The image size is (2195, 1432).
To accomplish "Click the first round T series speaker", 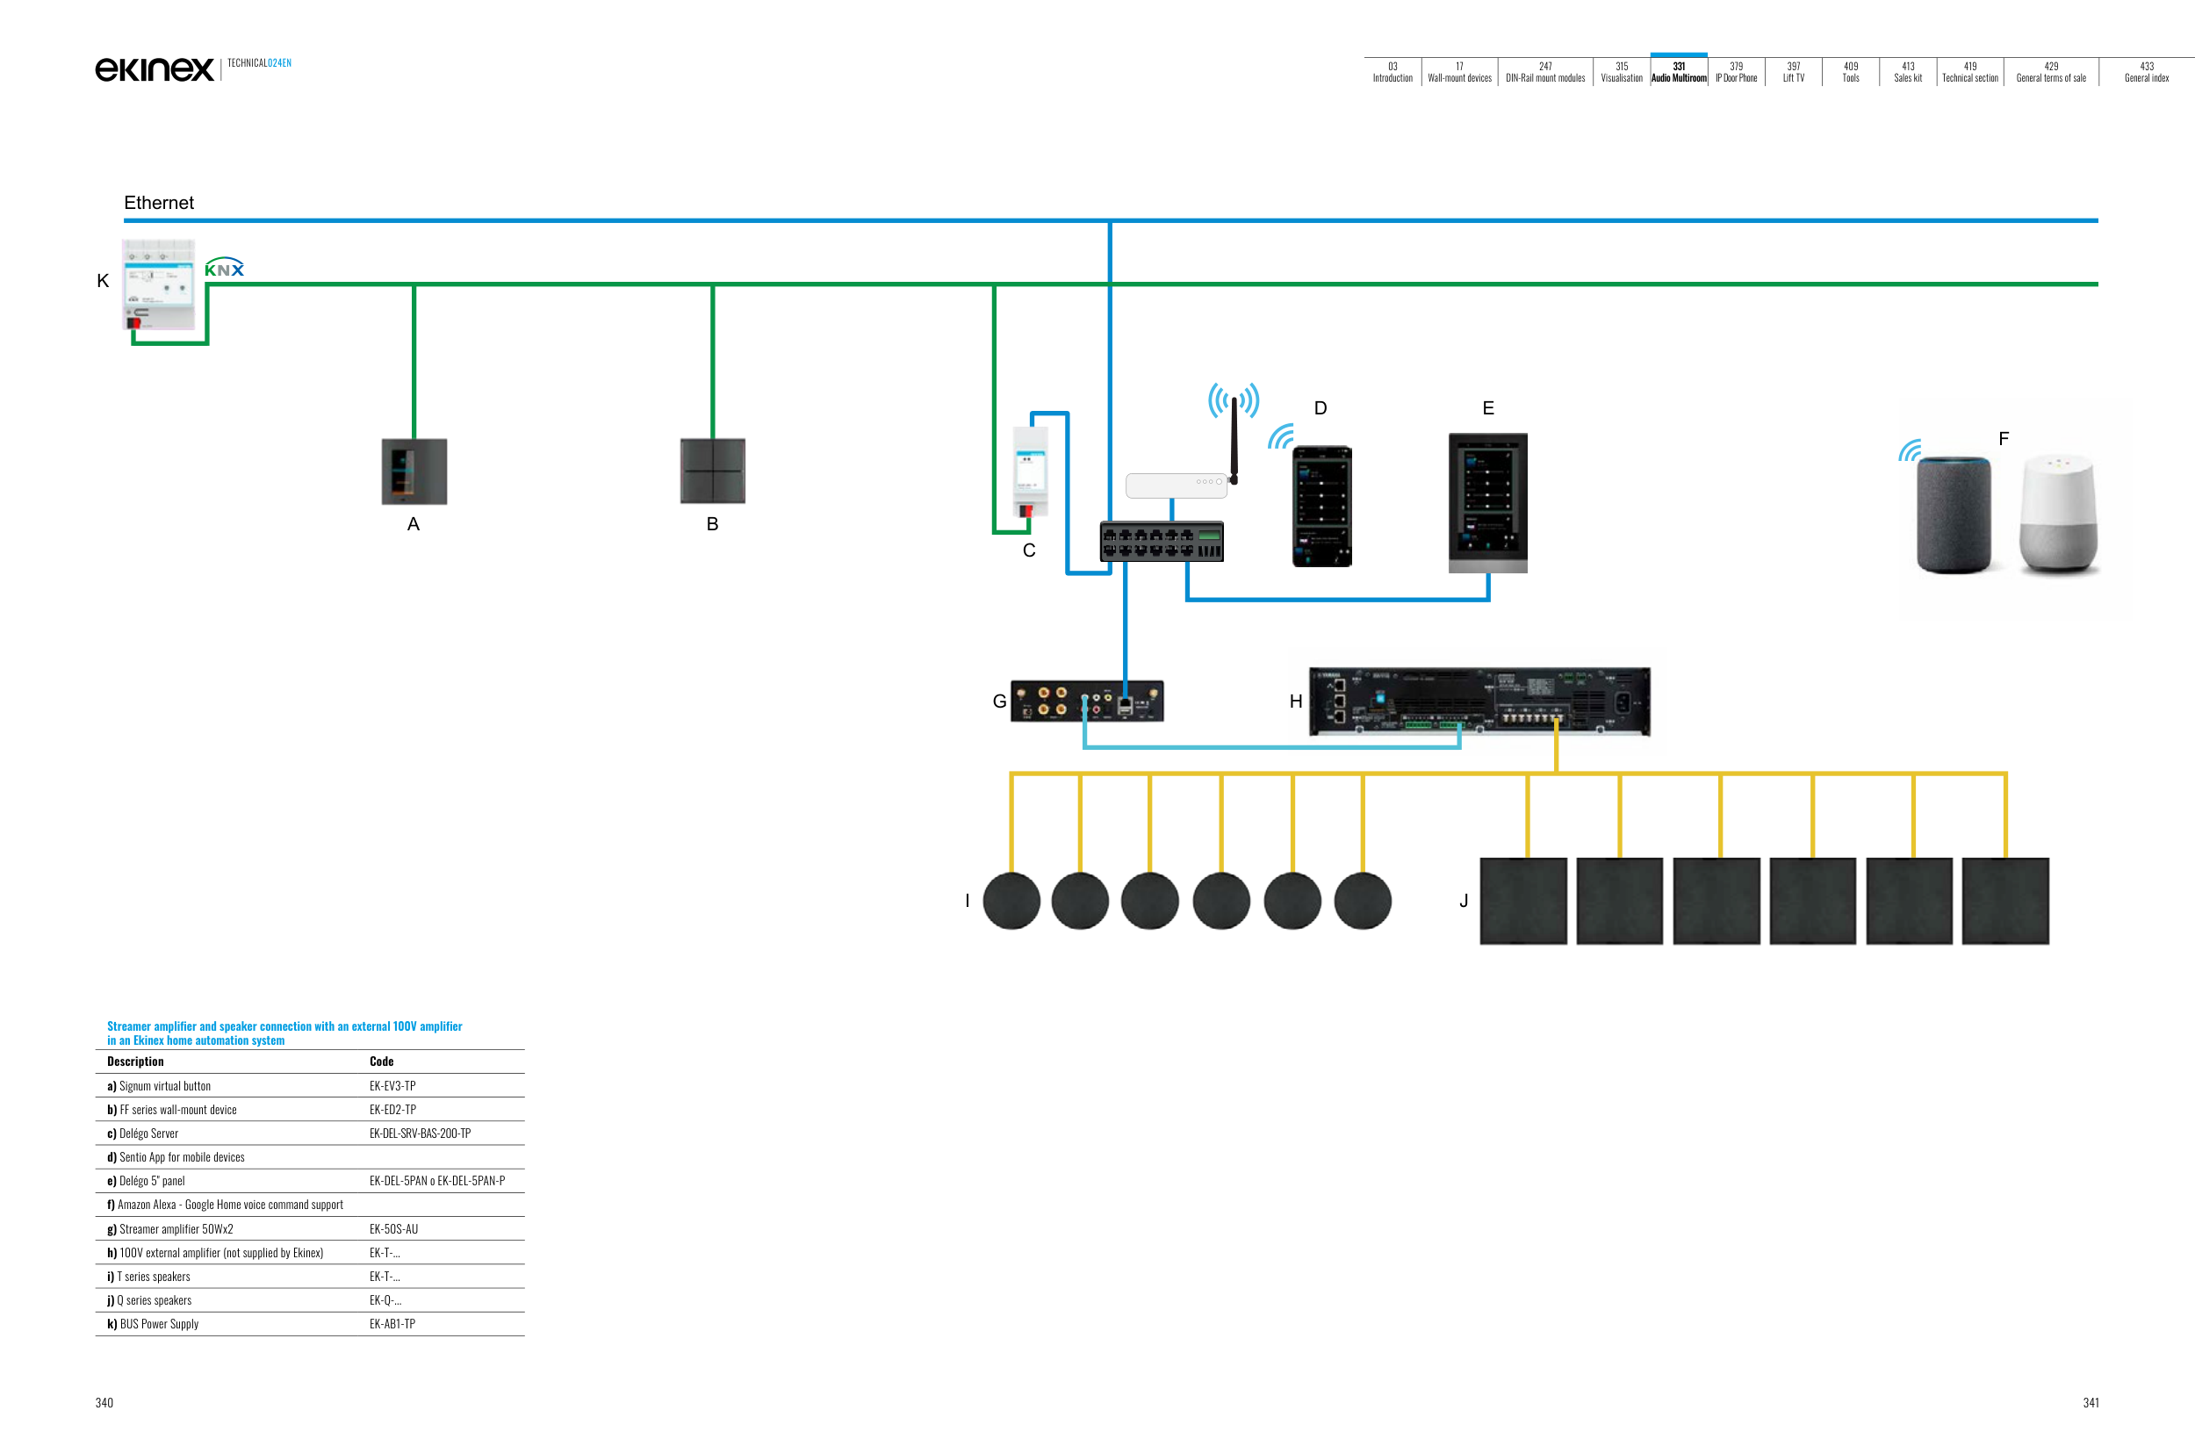I will click(1011, 900).
